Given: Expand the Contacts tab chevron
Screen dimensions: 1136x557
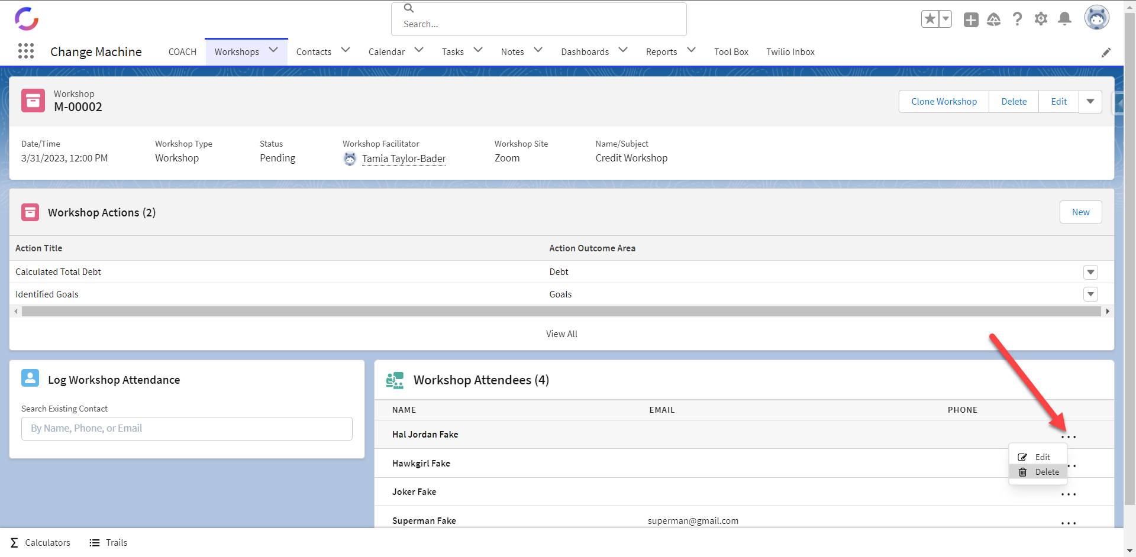Looking at the screenshot, I should 346,50.
